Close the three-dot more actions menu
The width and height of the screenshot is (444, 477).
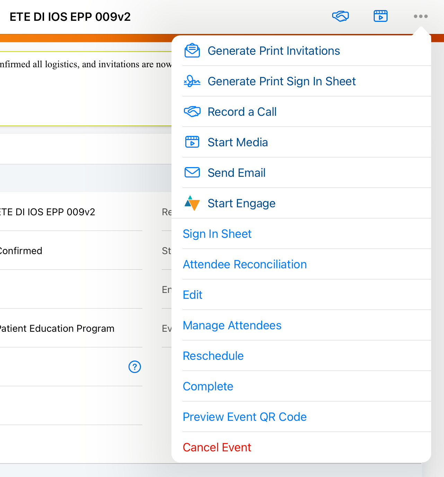click(x=420, y=16)
